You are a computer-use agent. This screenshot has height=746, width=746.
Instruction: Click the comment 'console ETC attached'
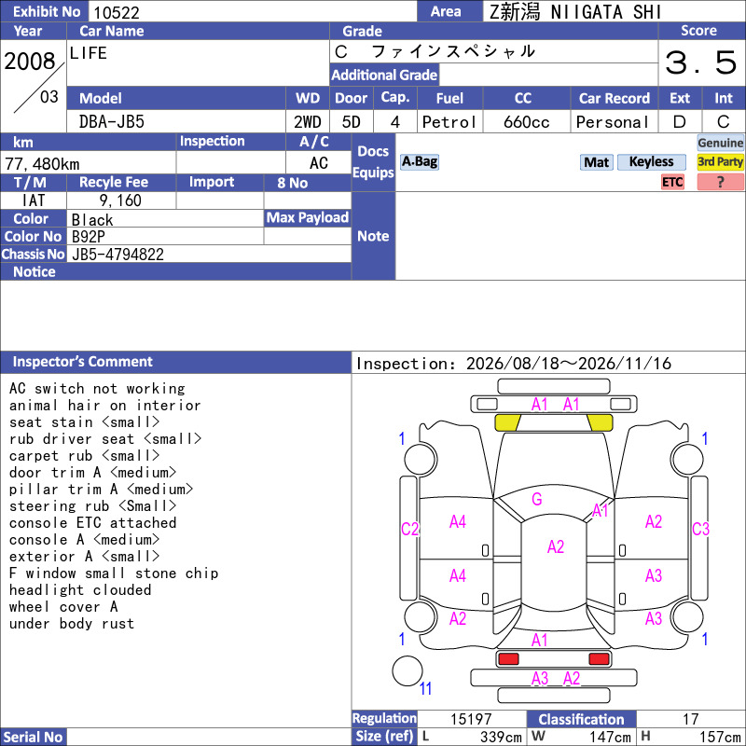pyautogui.click(x=92, y=523)
